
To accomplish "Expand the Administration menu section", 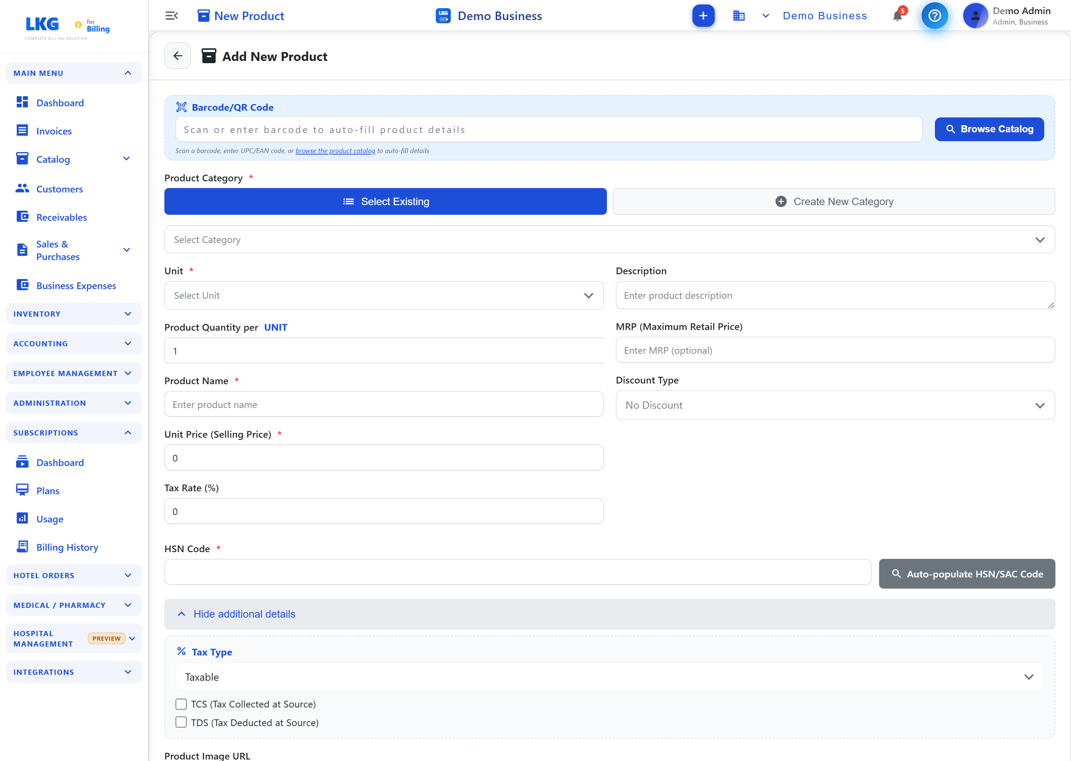I will point(74,403).
